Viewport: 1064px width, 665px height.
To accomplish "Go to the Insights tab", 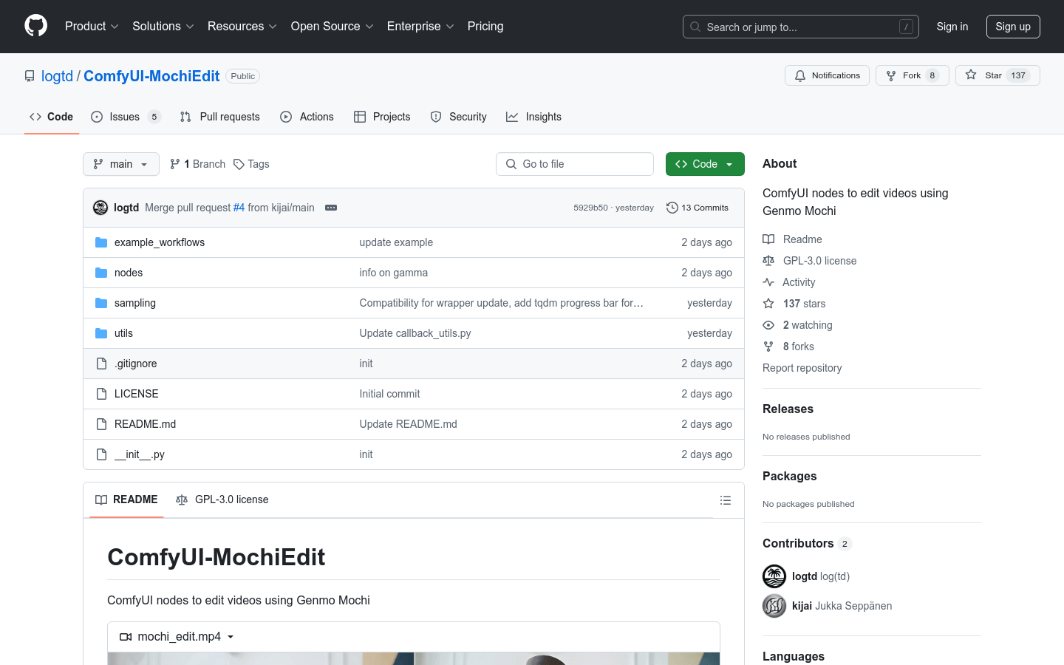I will point(533,117).
